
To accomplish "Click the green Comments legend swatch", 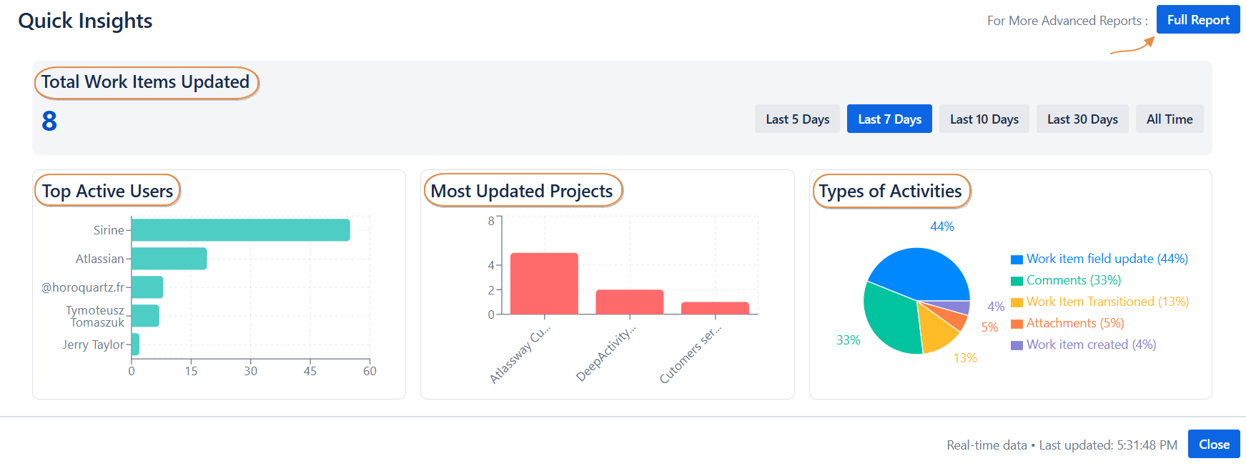I will tap(1017, 281).
